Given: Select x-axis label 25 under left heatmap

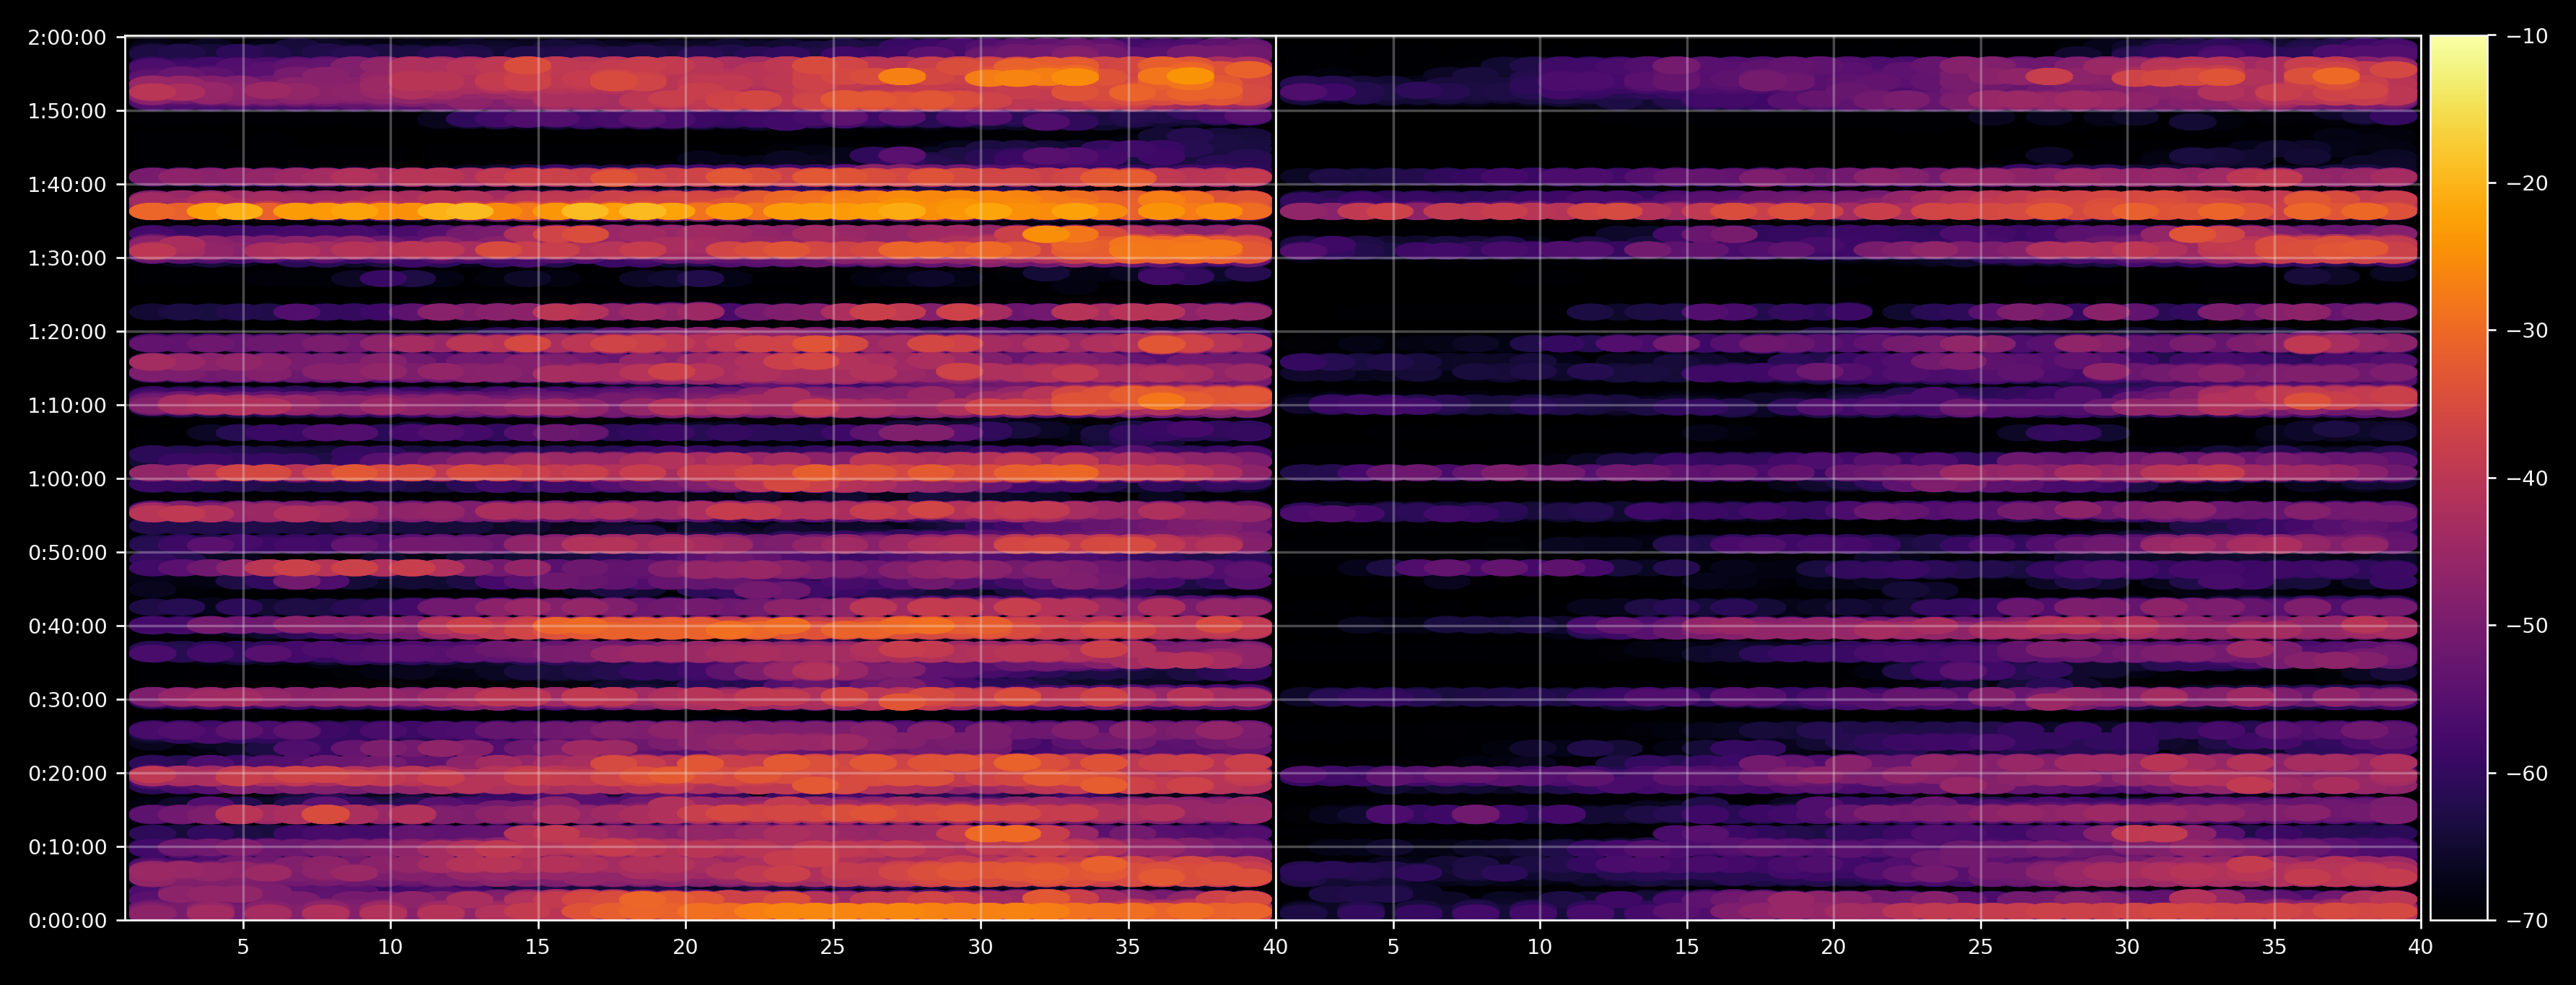Looking at the screenshot, I should pyautogui.click(x=833, y=947).
